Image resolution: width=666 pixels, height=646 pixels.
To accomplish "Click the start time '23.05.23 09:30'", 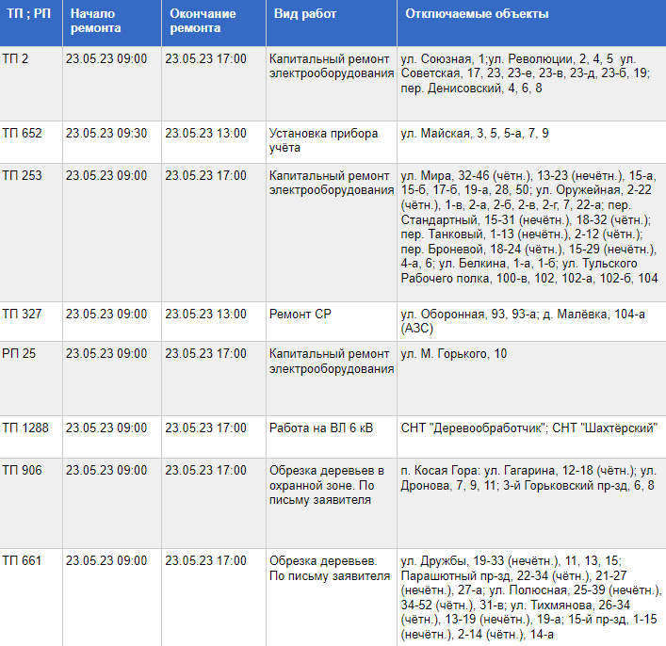I will click(x=106, y=133).
